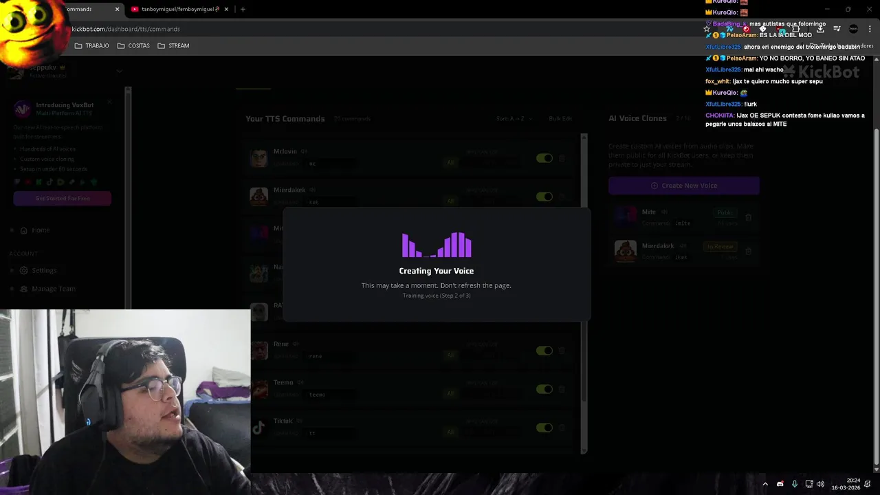880x495 pixels.
Task: Show hidden system tray icons
Action: (x=765, y=484)
